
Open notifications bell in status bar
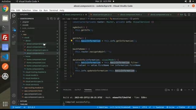click(x=193, y=107)
